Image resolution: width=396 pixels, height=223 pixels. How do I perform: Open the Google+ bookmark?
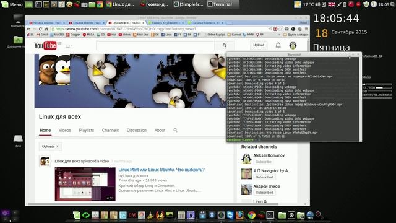[x=73, y=35]
